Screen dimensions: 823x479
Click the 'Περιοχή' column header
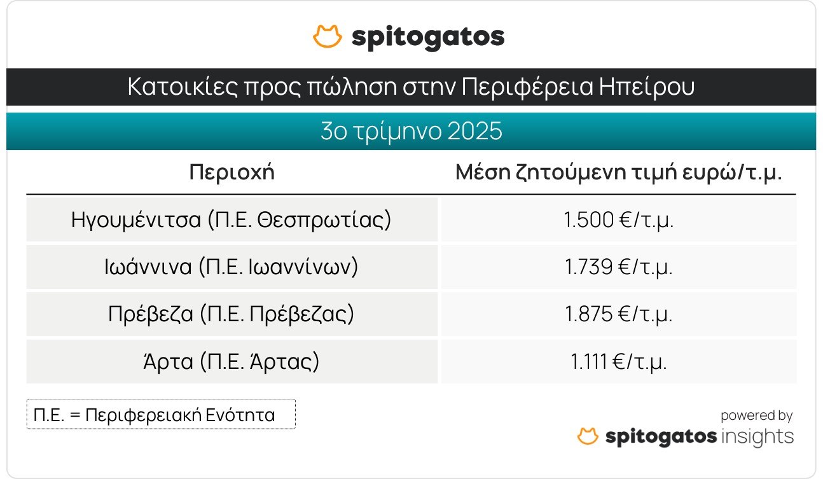pos(232,172)
